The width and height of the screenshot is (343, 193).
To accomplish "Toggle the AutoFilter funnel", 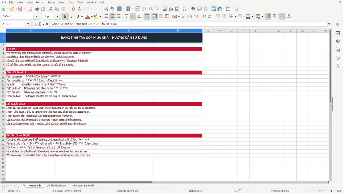I will 157,9.
